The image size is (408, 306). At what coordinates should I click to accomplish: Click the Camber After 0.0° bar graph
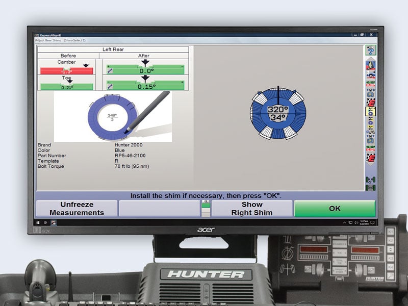pos(145,70)
